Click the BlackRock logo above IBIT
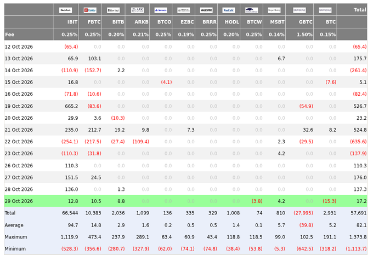The height and width of the screenshot is (256, 373). click(65, 10)
